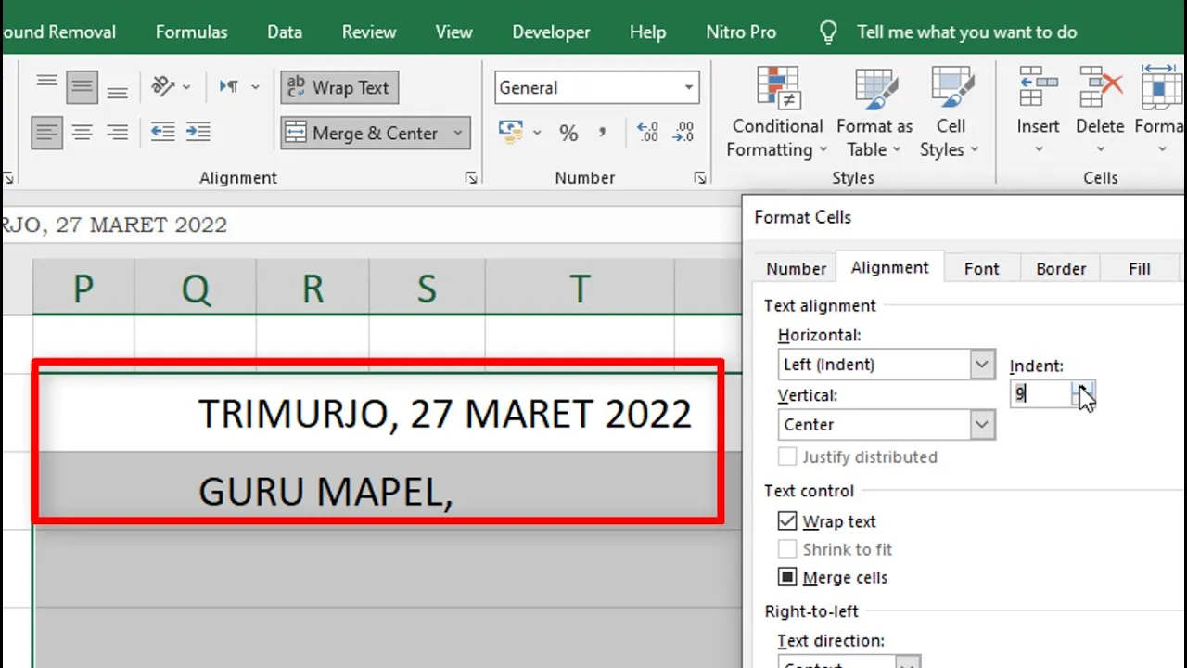Select column S header
Image resolution: width=1187 pixels, height=668 pixels.
pyautogui.click(x=427, y=289)
